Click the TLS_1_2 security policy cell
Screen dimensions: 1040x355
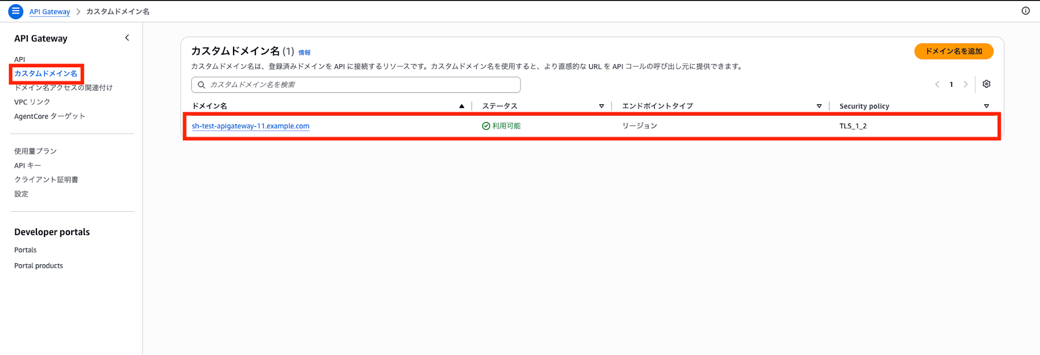pos(853,126)
